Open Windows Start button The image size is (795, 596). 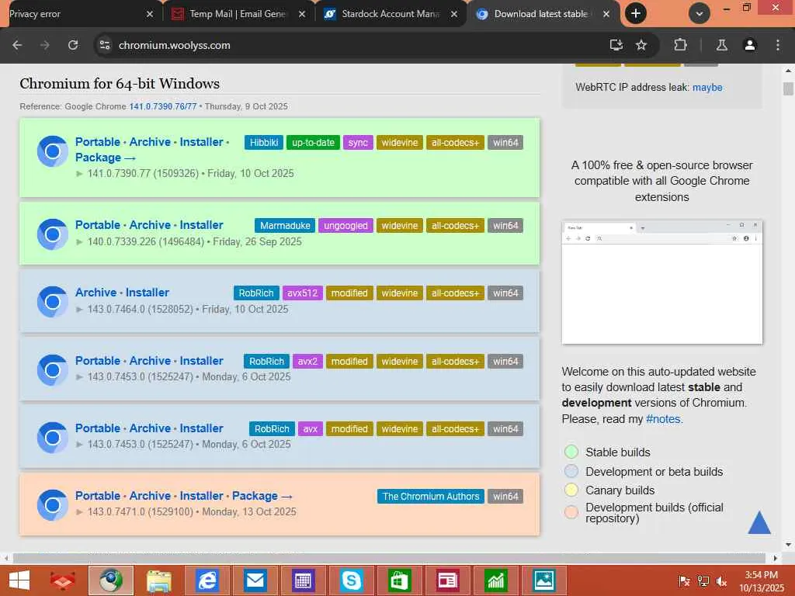click(x=19, y=580)
